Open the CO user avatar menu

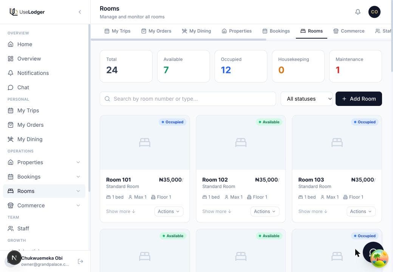(374, 12)
